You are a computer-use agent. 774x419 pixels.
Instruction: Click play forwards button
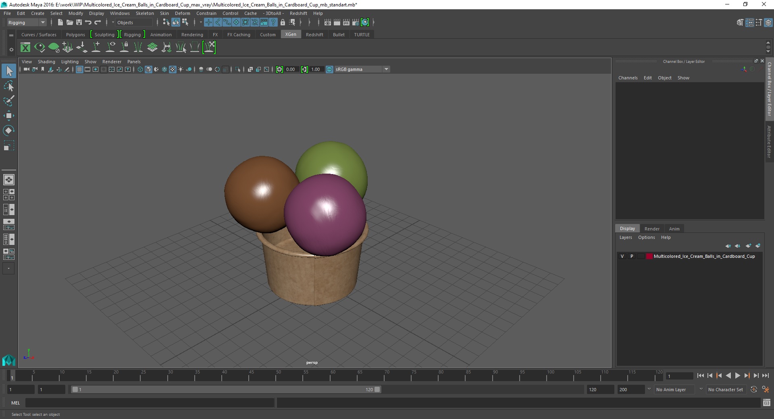[737, 375]
